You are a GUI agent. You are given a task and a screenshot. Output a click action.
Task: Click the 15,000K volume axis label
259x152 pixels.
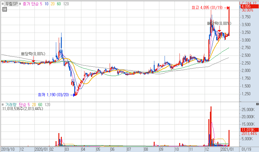(248, 124)
